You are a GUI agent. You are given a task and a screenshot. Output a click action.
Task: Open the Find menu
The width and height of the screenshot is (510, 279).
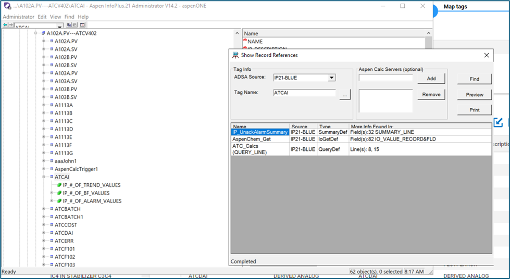[69, 17]
